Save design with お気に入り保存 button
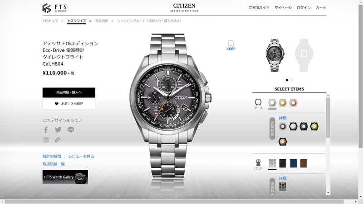 [x=69, y=104]
